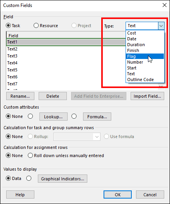Pick Outline Code from the Type list
This screenshot has width=170, height=204.
point(145,80)
